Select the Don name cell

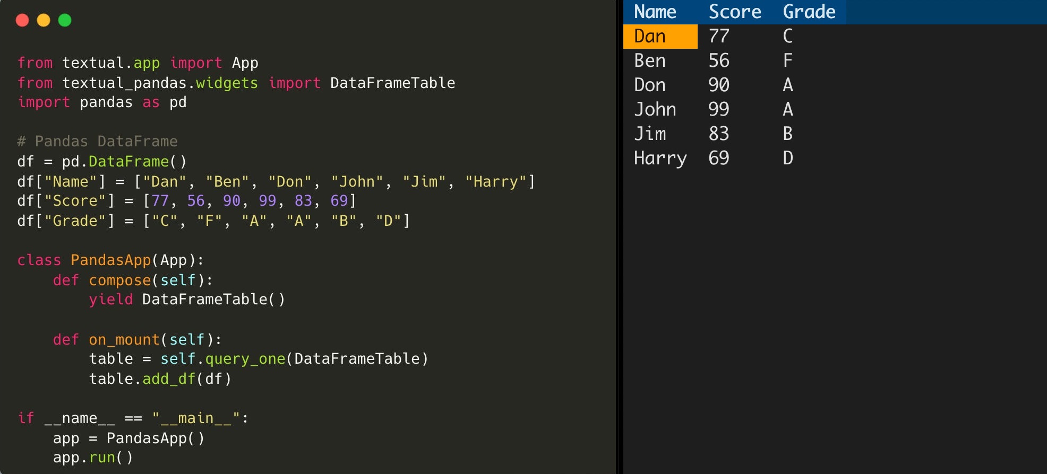[x=650, y=85]
